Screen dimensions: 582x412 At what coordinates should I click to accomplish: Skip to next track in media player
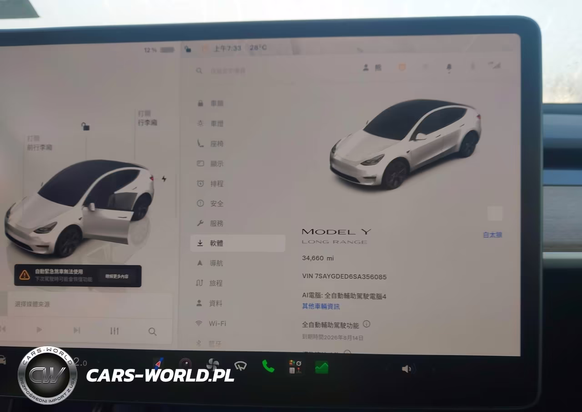[x=77, y=330]
